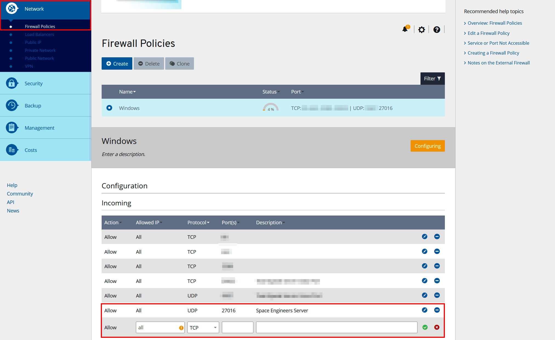Screen dimensions: 555x340
Task: Confirm new rule with green checkmark
Action: click(425, 327)
